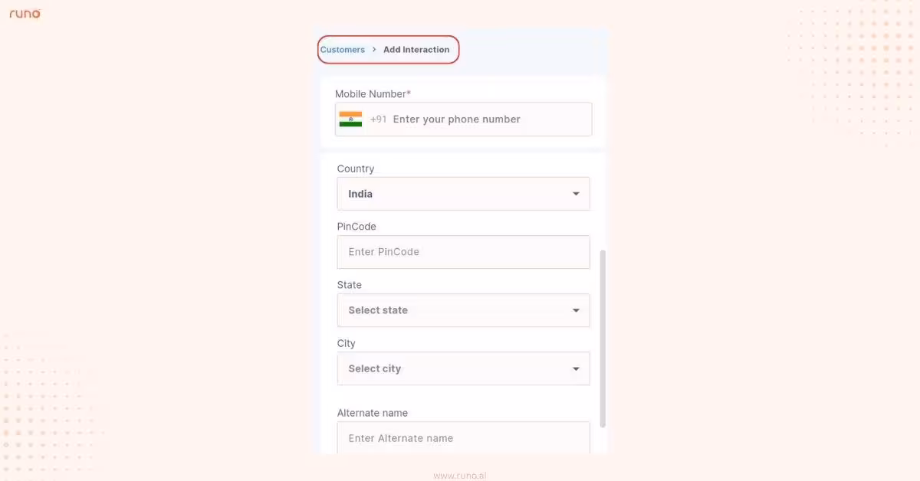Click the +91 country code prefix
The height and width of the screenshot is (481, 920).
[x=379, y=119]
